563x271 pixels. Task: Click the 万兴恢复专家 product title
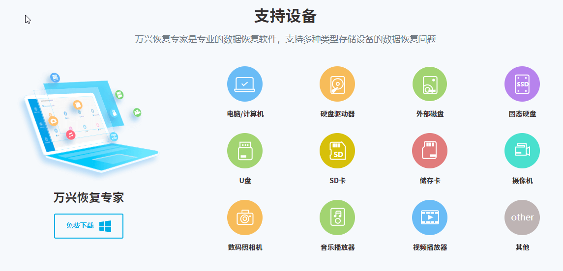(89, 198)
